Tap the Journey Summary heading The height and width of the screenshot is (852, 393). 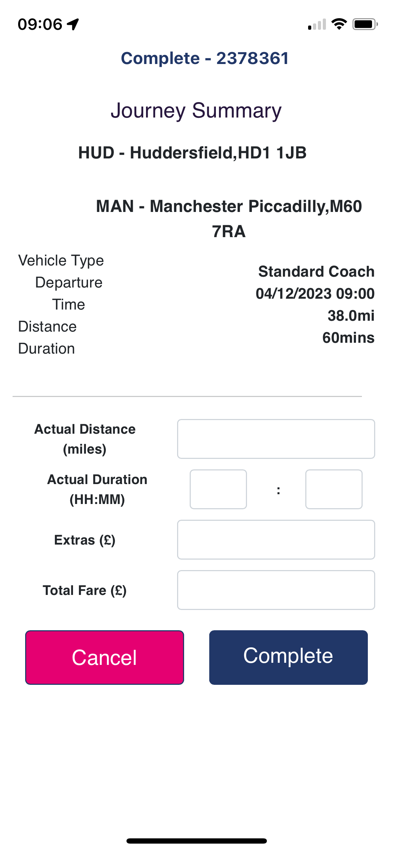[196, 111]
